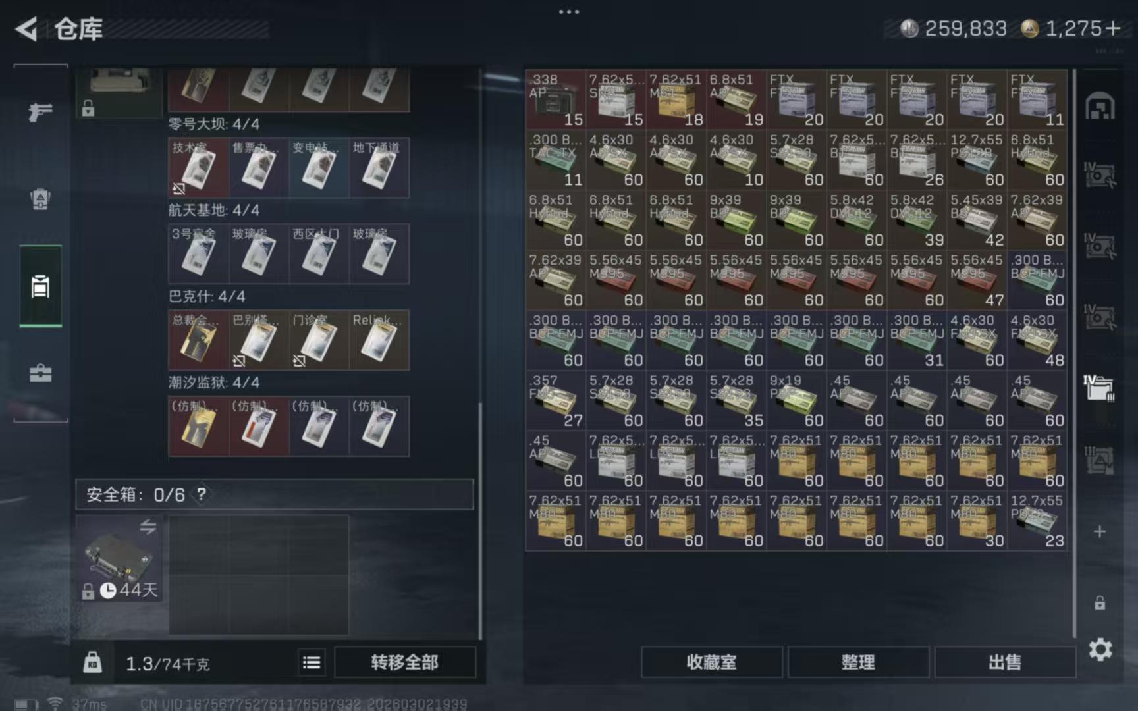Screen dimensions: 1138x711
Task: Select the briefcase category in left sidebar
Action: (x=40, y=373)
